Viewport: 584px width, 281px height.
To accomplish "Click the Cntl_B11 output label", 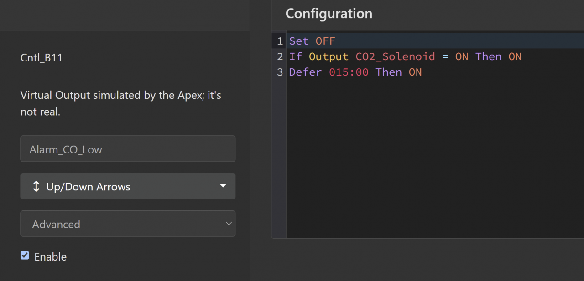I will coord(41,58).
